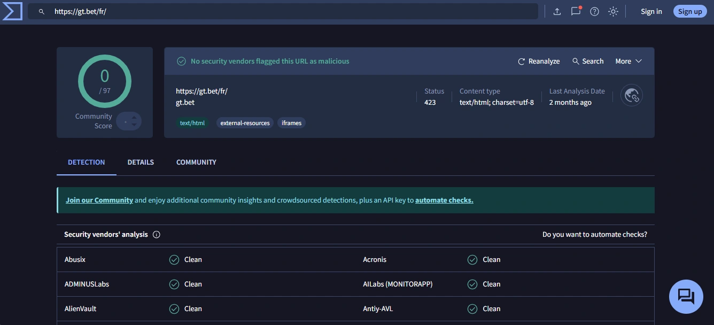Switch to the DETAILS tab
Screen dimensions: 714x325
pyautogui.click(x=141, y=162)
